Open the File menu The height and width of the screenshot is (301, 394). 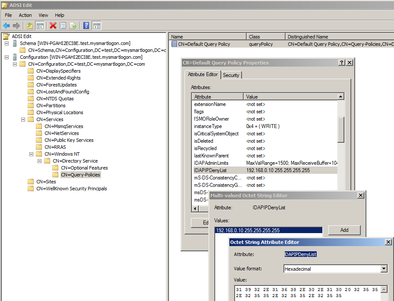click(8, 15)
